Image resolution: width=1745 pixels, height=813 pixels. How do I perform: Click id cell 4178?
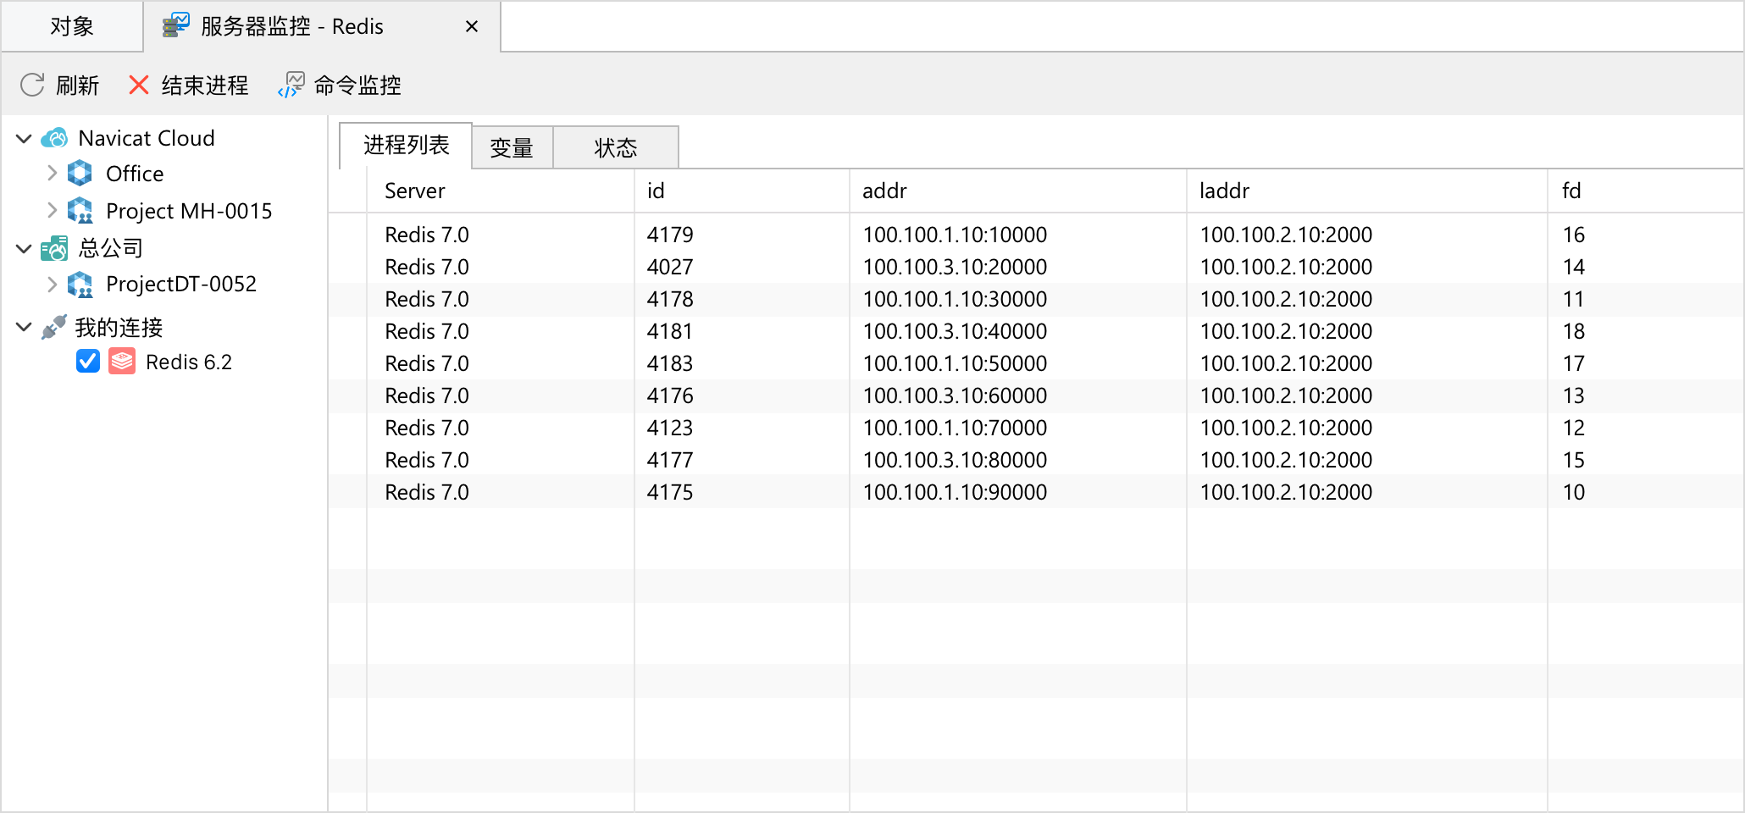[x=670, y=299]
